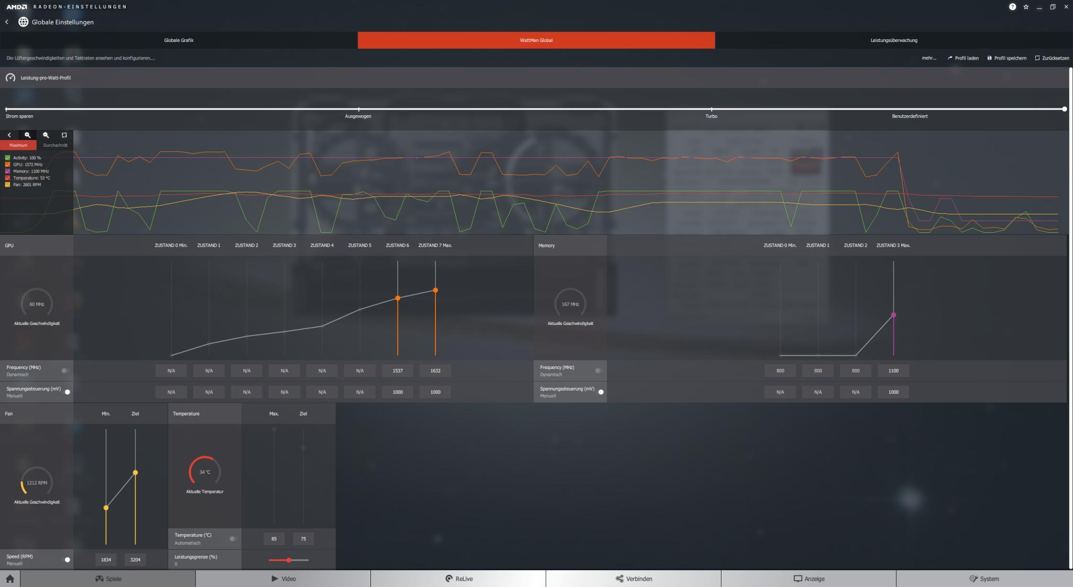Edit the fan minimum speed field 1834
Screen dimensions: 1073x587
106,560
